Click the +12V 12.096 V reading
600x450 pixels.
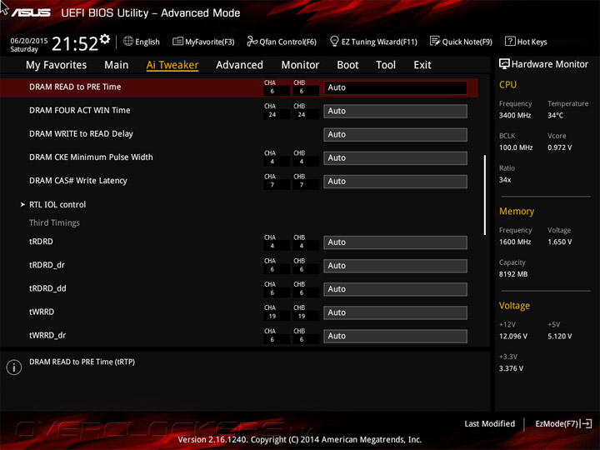click(513, 336)
